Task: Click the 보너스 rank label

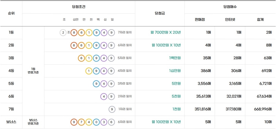Action: coord(11,122)
